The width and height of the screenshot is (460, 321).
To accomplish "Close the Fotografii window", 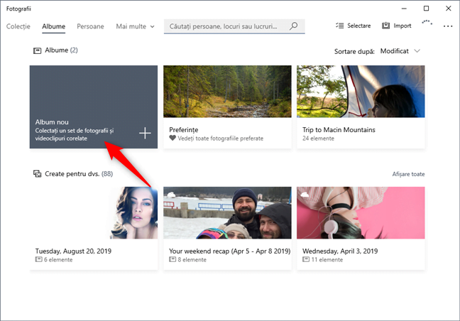I will click(x=448, y=9).
